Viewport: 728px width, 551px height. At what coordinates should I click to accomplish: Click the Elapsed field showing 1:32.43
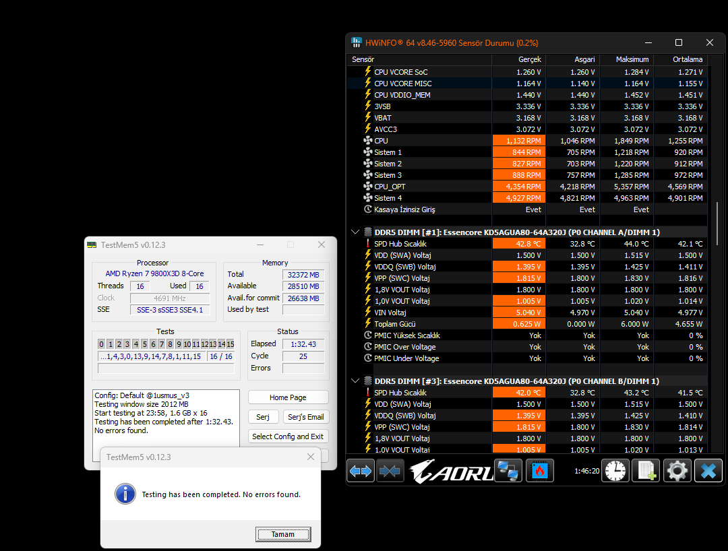[303, 344]
